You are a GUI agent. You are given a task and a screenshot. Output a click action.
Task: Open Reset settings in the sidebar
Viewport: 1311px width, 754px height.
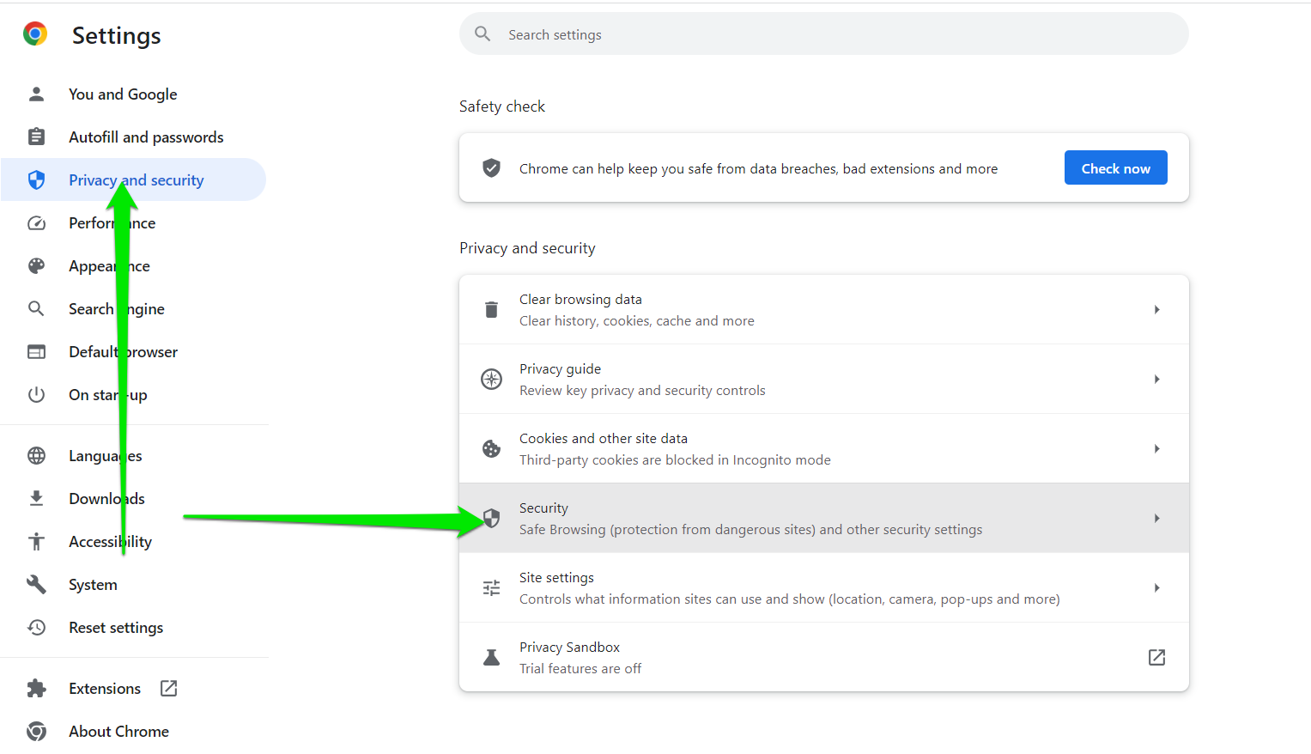(116, 628)
